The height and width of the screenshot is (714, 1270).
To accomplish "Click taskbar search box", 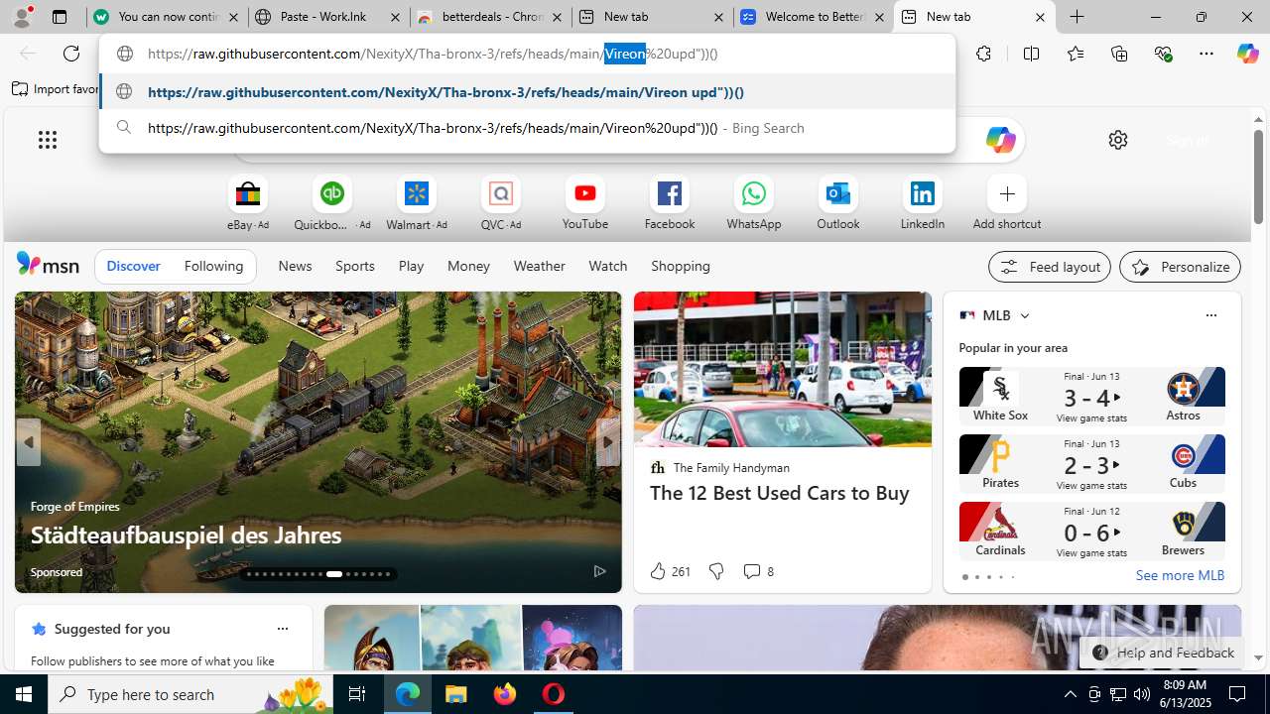I will tap(190, 694).
